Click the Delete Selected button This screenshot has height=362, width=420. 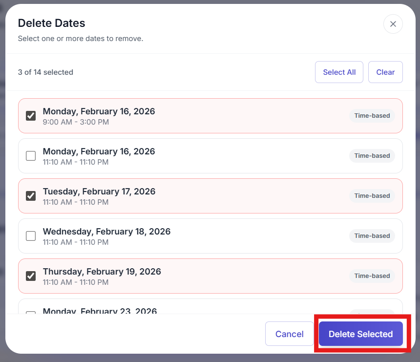(360, 334)
